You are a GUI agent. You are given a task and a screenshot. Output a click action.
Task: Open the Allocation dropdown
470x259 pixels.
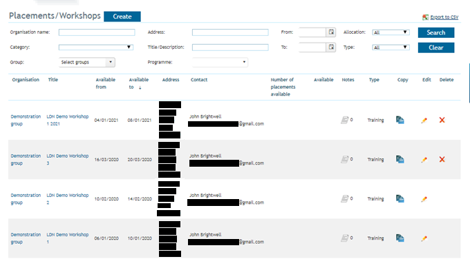tap(391, 32)
